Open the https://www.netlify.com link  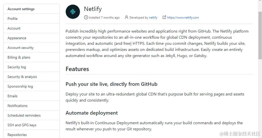tap(183, 18)
